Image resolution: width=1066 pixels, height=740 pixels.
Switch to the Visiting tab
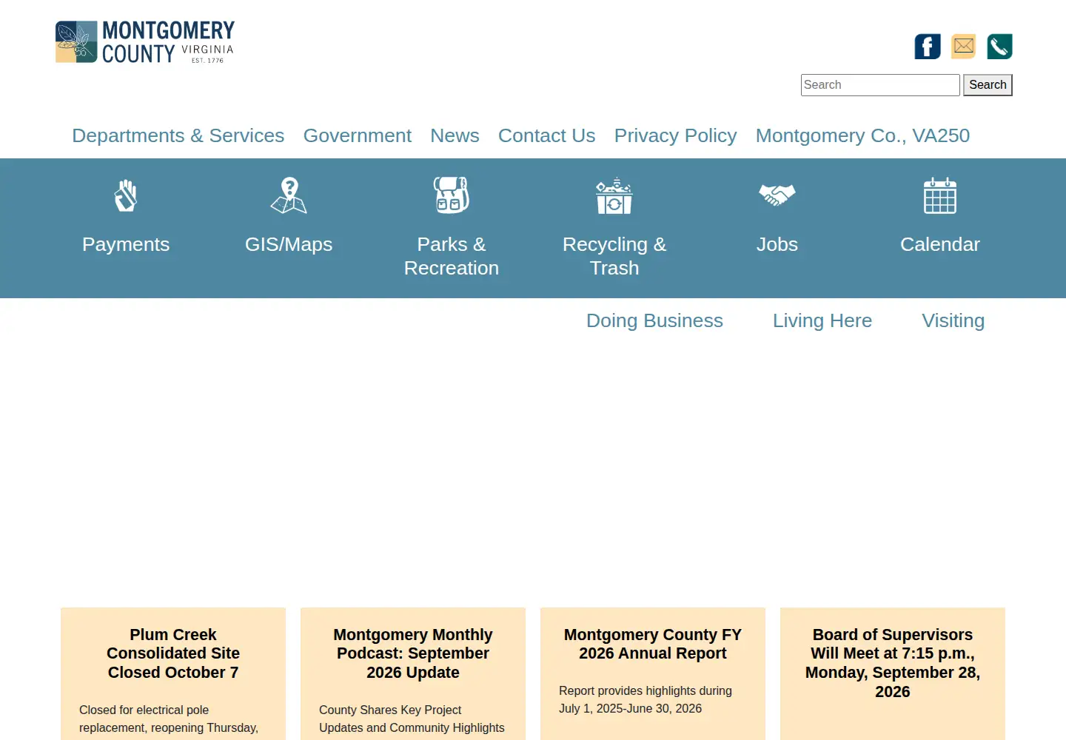click(x=953, y=320)
